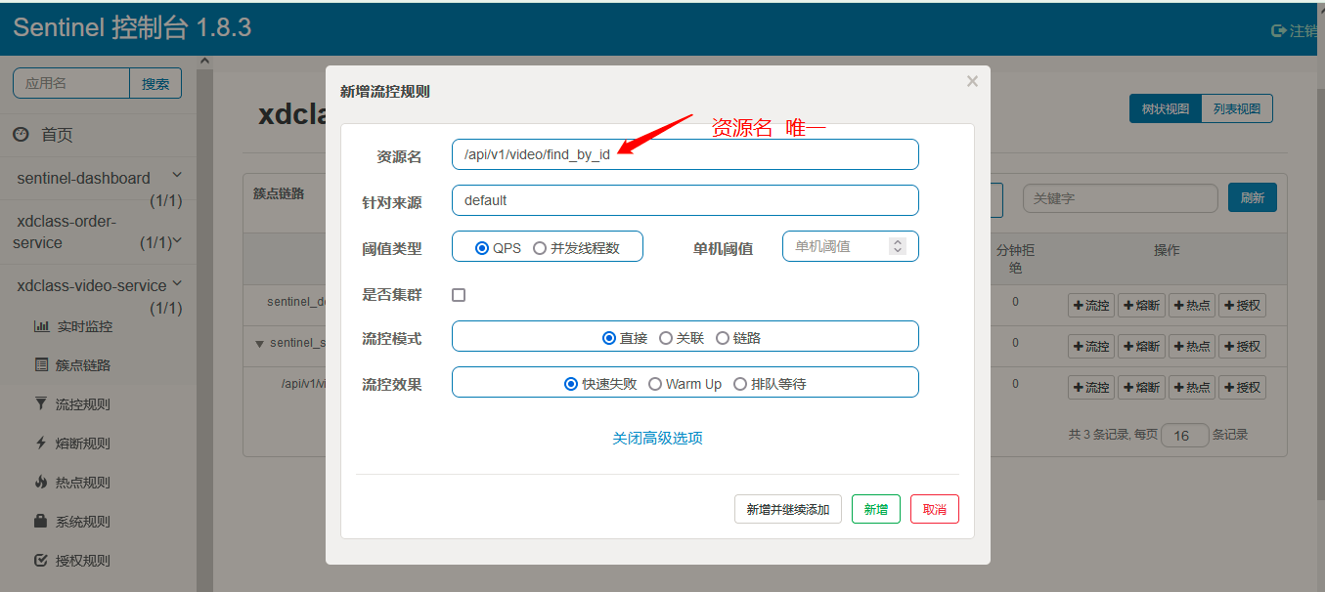Open 熔断规则 menu in sidebar
1325x592 pixels.
pos(83,444)
